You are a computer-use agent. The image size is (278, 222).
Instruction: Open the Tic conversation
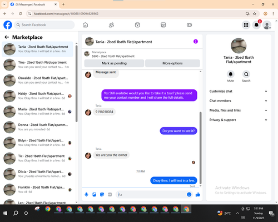[x=37, y=158]
